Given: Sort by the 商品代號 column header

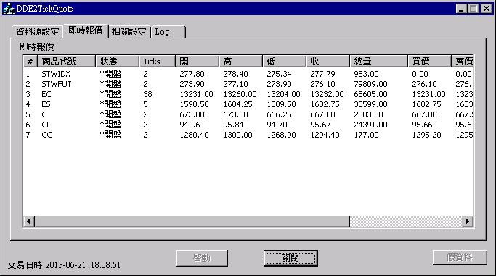Looking at the screenshot, I should click(x=66, y=61).
